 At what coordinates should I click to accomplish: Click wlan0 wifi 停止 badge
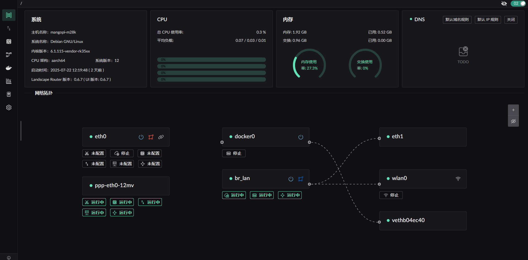[x=391, y=195]
